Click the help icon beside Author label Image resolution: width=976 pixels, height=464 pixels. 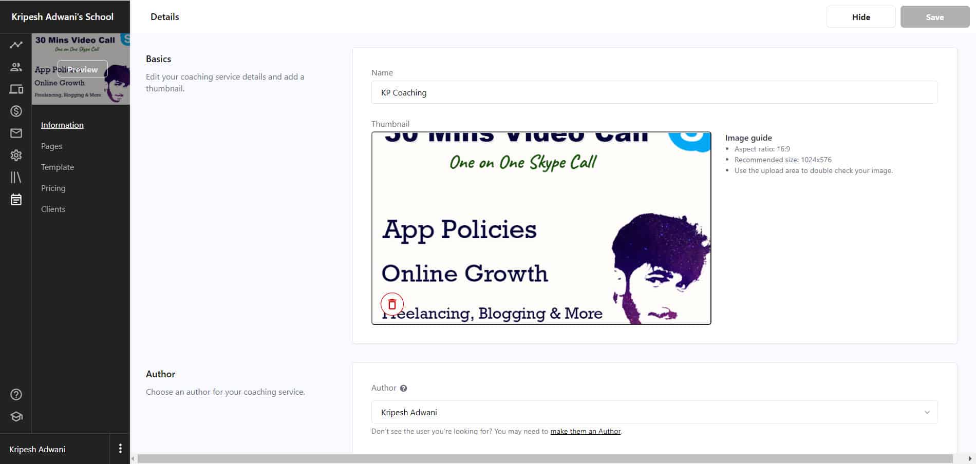(403, 389)
